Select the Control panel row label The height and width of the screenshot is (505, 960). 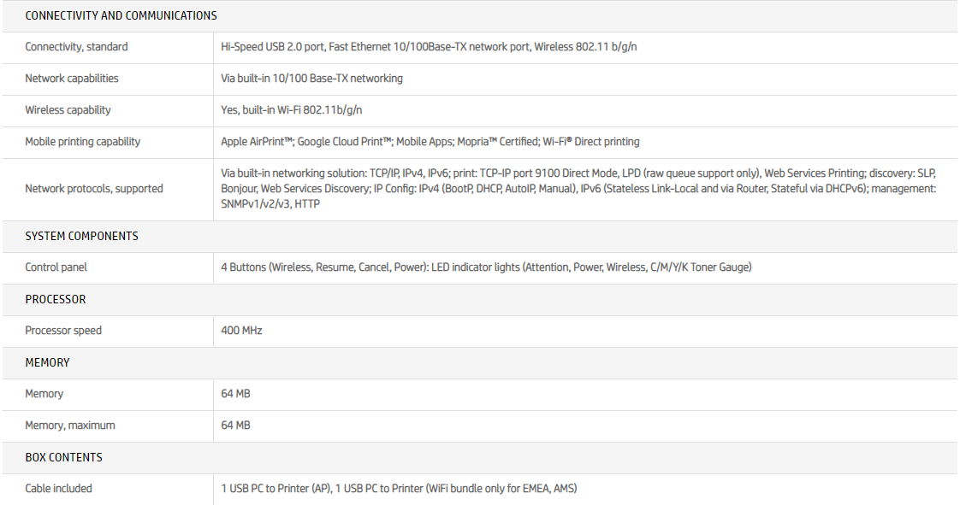[56, 267]
